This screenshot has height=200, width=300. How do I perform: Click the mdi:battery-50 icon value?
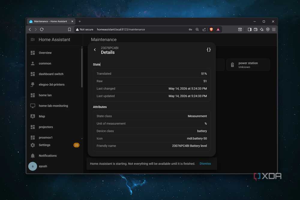pyautogui.click(x=197, y=139)
